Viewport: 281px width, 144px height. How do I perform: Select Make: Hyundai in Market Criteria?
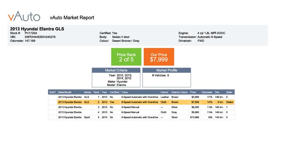point(118,82)
